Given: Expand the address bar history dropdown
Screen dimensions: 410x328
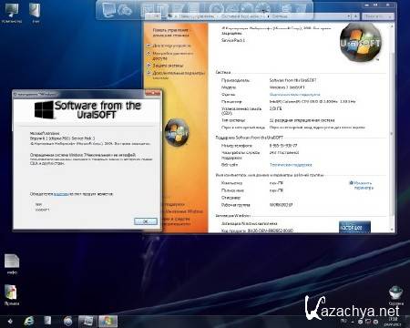Looking at the screenshot, I should pos(349,16).
